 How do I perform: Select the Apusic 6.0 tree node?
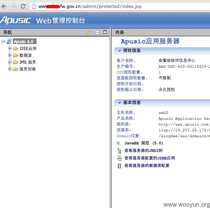[x=25, y=41]
